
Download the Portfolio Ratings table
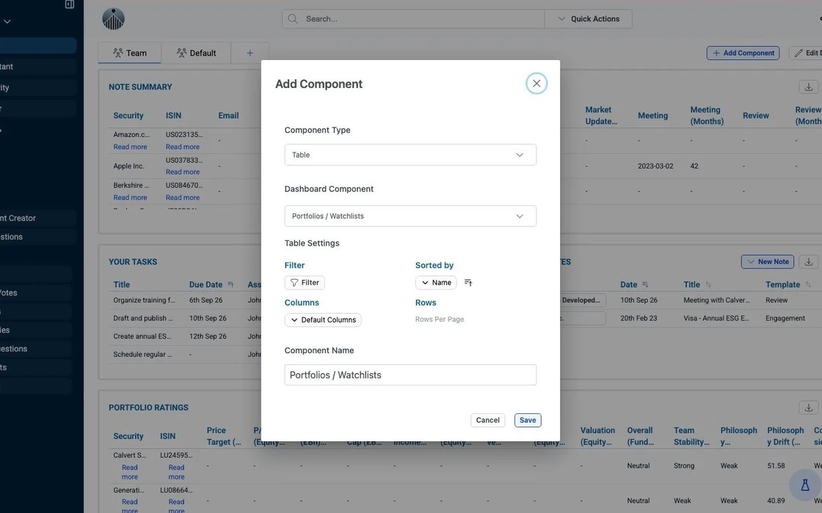tap(808, 407)
